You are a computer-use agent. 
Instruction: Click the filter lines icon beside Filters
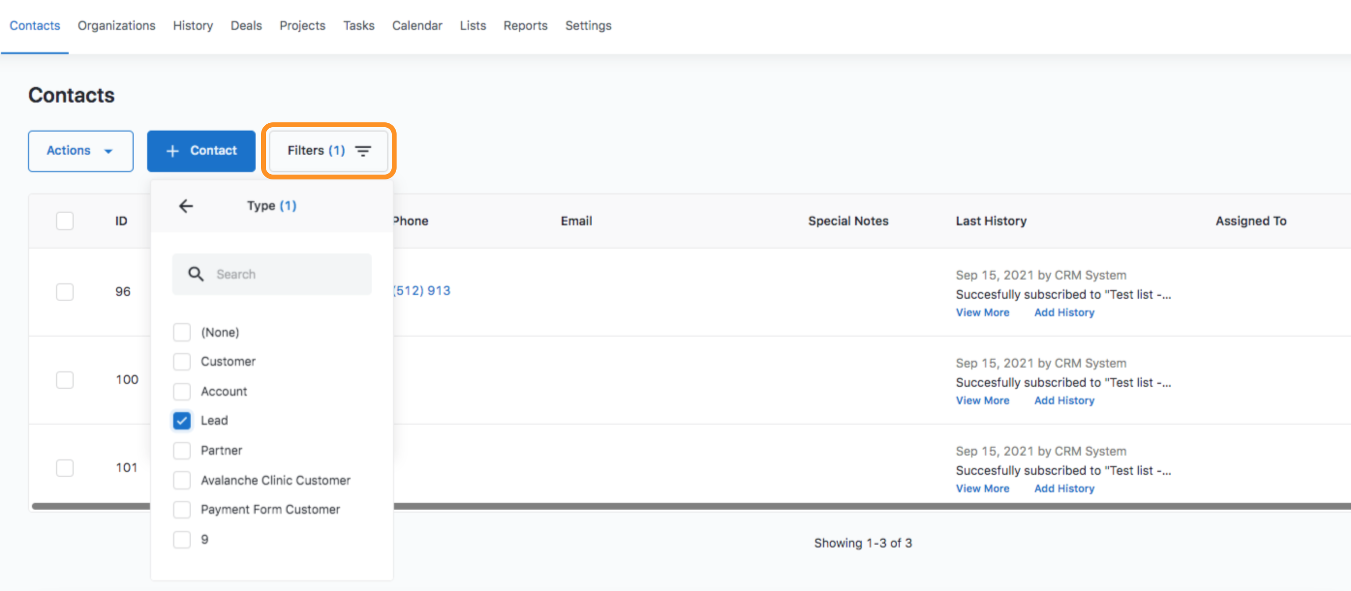point(363,151)
